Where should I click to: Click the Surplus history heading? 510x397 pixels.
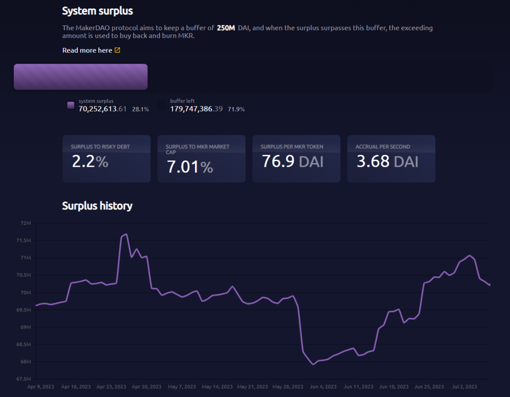point(97,206)
